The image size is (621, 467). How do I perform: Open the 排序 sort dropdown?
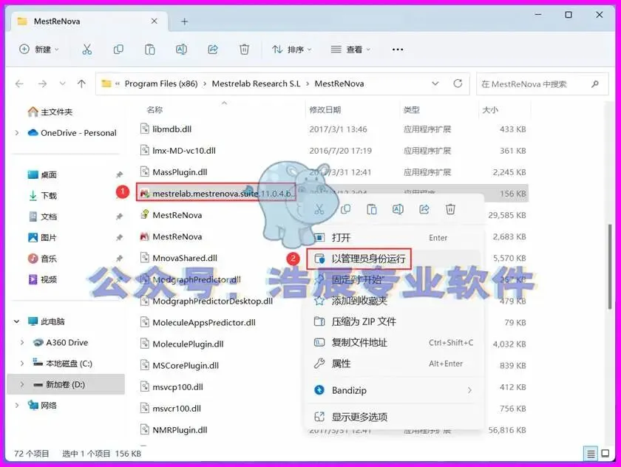292,50
